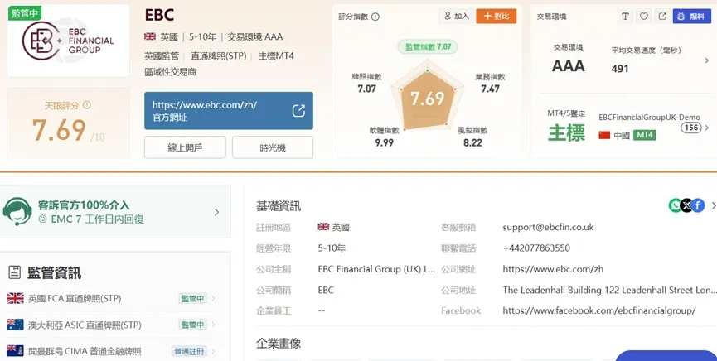The width and height of the screenshot is (717, 361).
Task: Open the 公司網址 https://www.ebc.com/zh link
Action: point(553,269)
